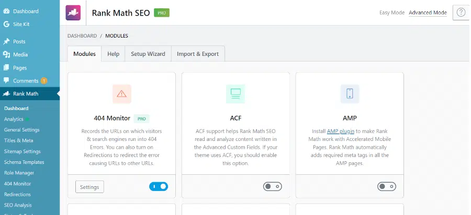Click the ACF monitor icon
Screen dimensions: 471x215
(x=235, y=94)
